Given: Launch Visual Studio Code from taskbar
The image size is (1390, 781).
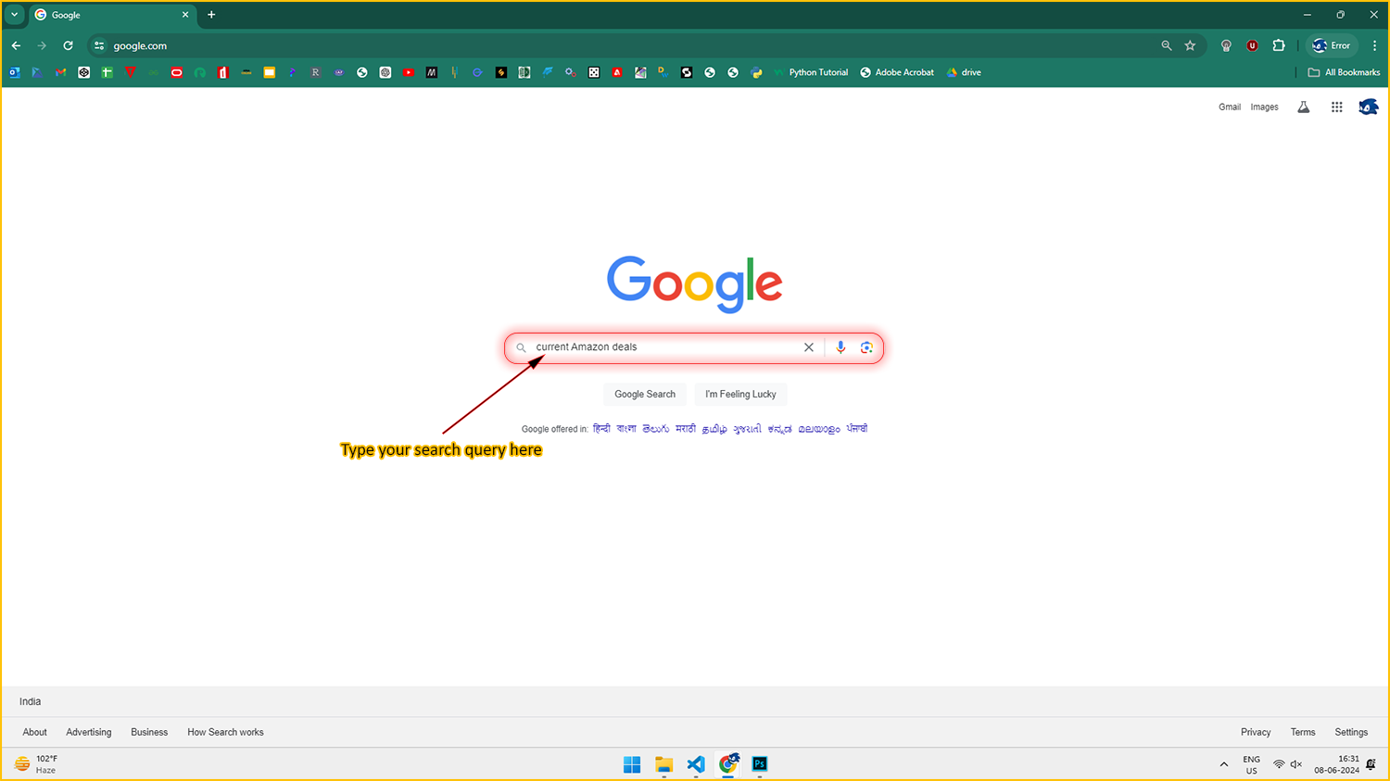Looking at the screenshot, I should pos(696,764).
